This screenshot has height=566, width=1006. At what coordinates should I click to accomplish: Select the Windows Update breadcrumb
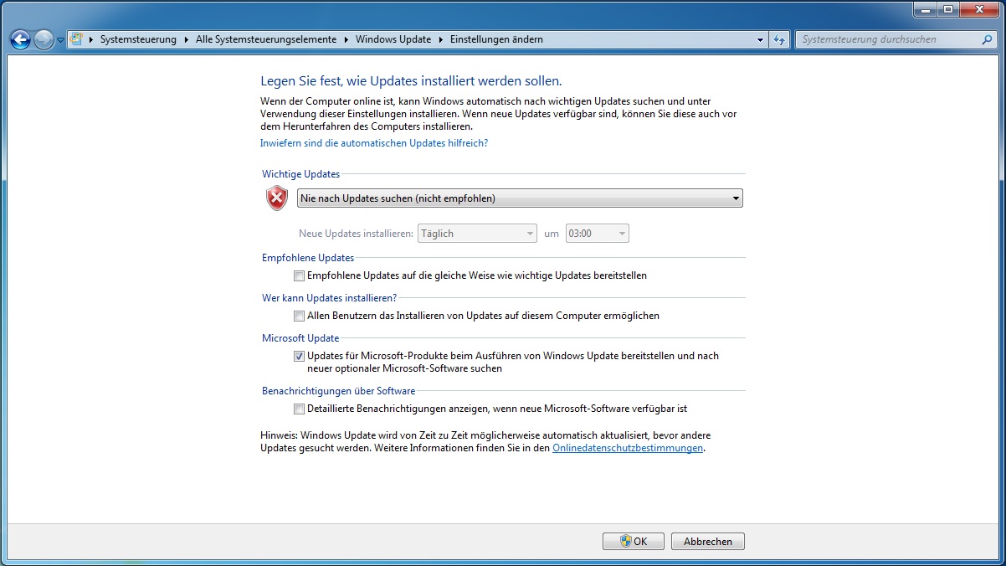pyautogui.click(x=393, y=39)
